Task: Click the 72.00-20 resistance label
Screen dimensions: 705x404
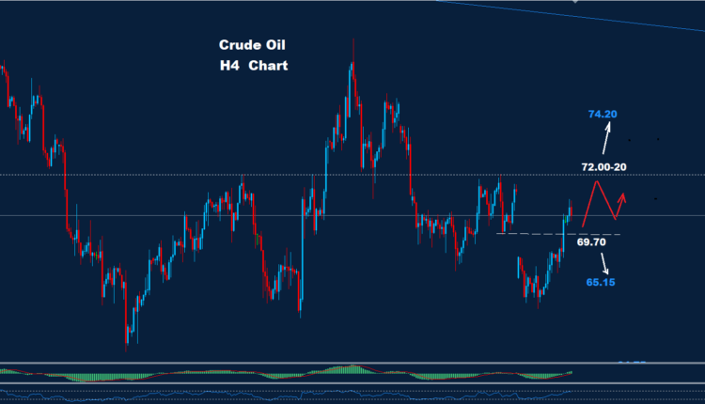Action: tap(603, 166)
